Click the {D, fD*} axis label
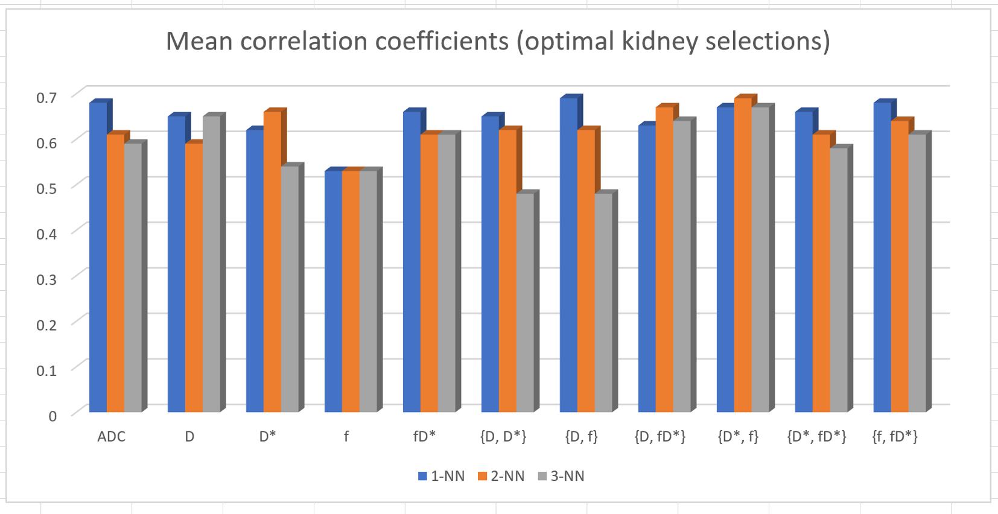Image resolution: width=998 pixels, height=514 pixels. point(660,437)
